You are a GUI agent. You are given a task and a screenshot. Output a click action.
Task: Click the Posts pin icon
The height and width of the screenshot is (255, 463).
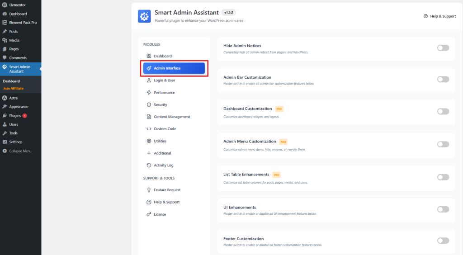5,31
